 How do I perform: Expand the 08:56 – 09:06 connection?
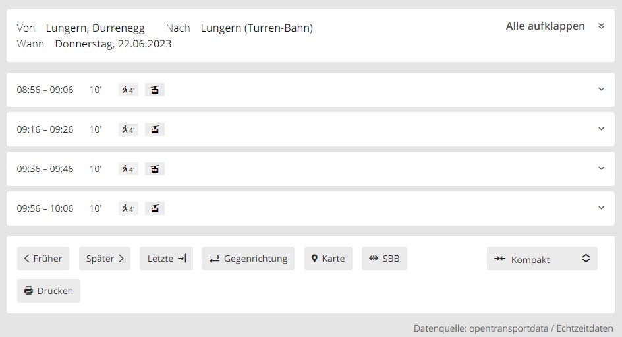tap(601, 89)
